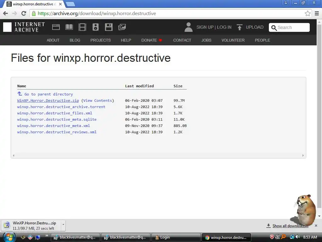Screen dimensions: 322x242
Task: Go back with the browser back arrow
Action: (6, 14)
